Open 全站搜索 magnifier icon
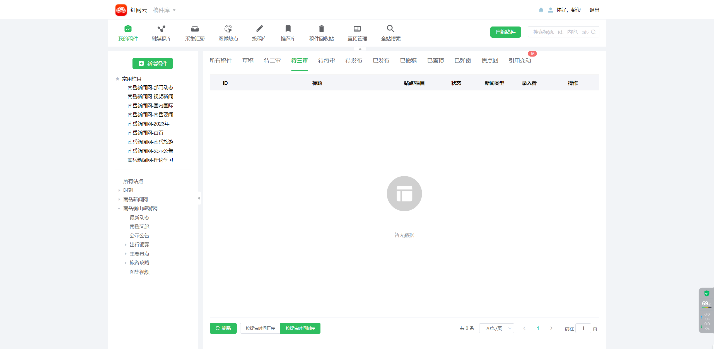The image size is (714, 349). point(390,29)
